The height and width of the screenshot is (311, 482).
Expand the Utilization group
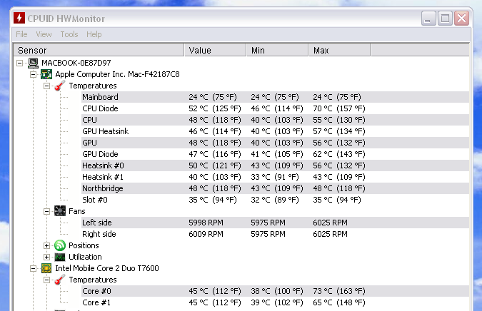[x=46, y=257]
